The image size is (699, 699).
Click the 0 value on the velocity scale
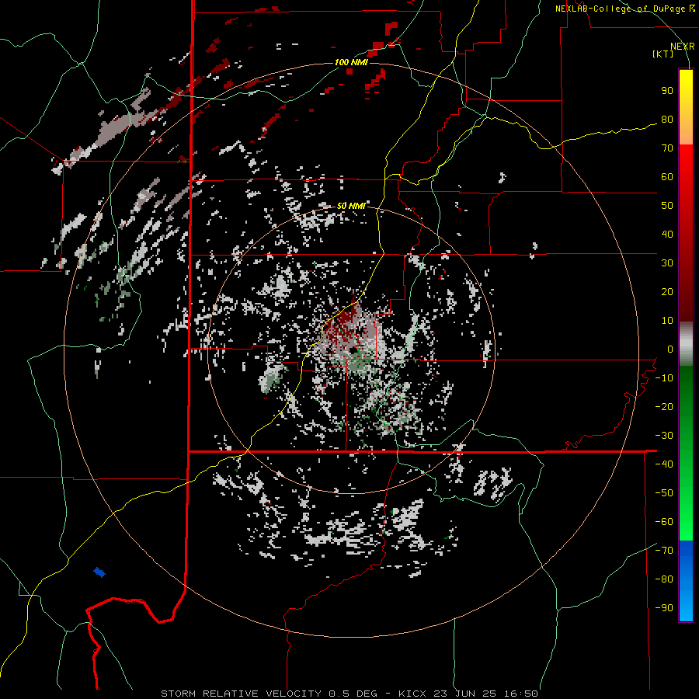pos(670,349)
